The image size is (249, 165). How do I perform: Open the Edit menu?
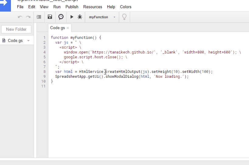pos(32,7)
